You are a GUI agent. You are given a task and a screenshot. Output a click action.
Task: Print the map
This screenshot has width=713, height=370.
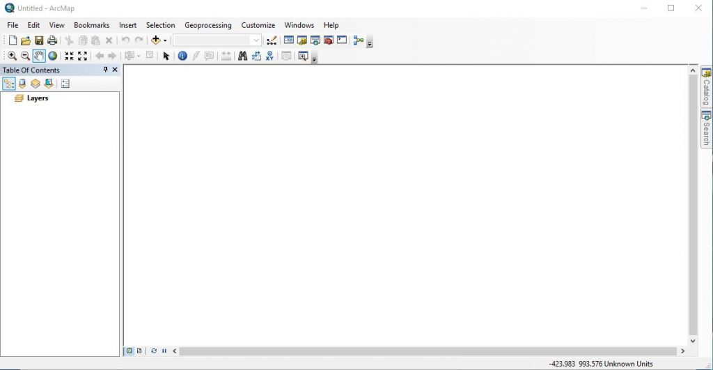coord(52,40)
